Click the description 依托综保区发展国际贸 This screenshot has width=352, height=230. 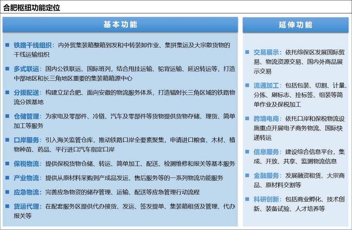click(315, 52)
